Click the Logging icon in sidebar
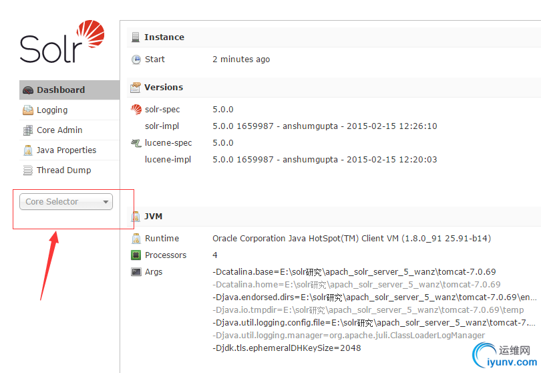The height and width of the screenshot is (373, 541). [x=28, y=110]
